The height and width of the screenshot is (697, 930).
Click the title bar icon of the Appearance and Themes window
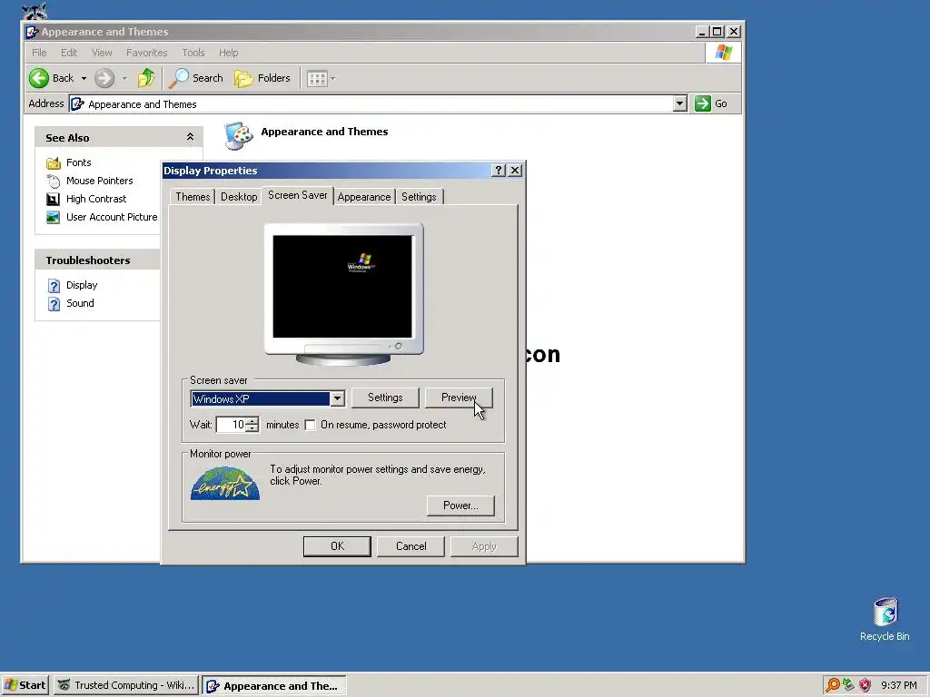tap(33, 32)
